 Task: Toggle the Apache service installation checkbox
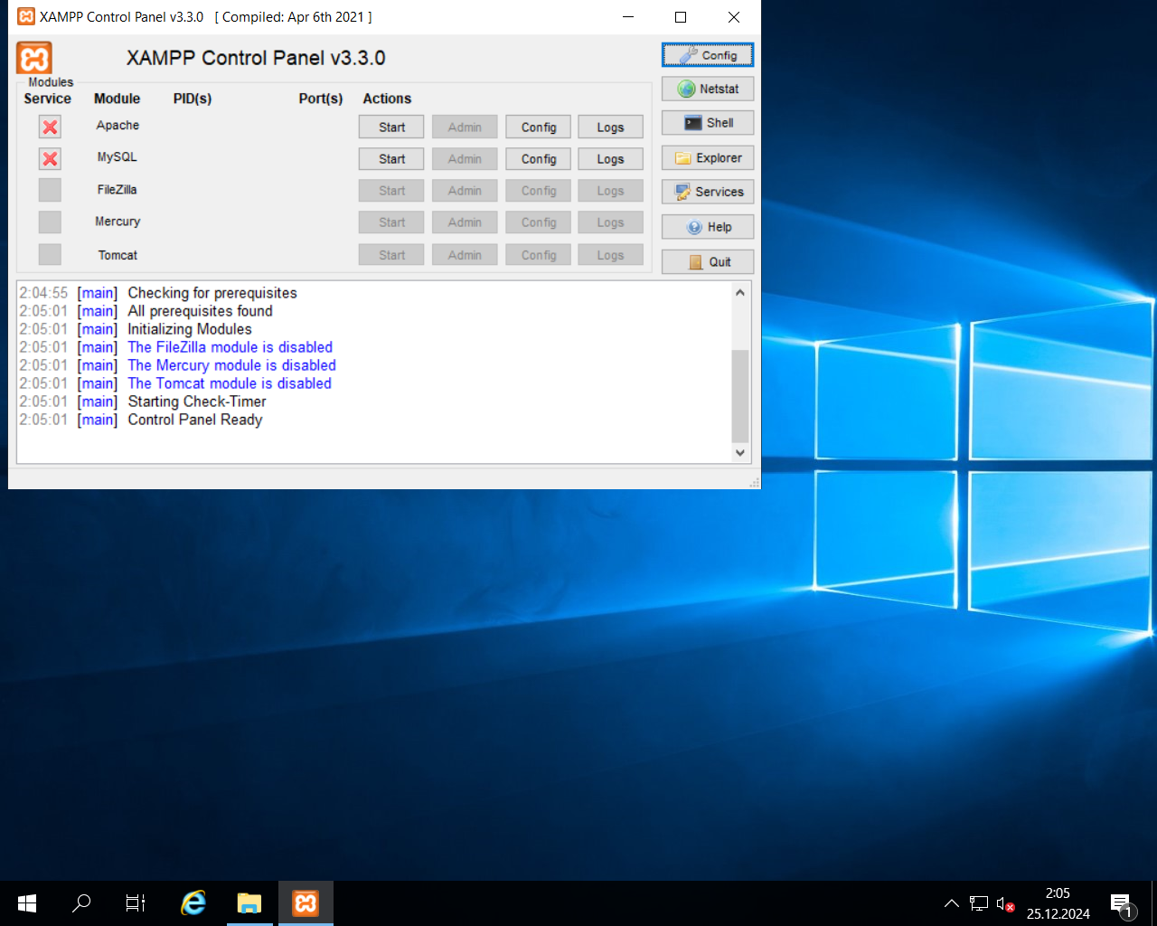(x=50, y=127)
